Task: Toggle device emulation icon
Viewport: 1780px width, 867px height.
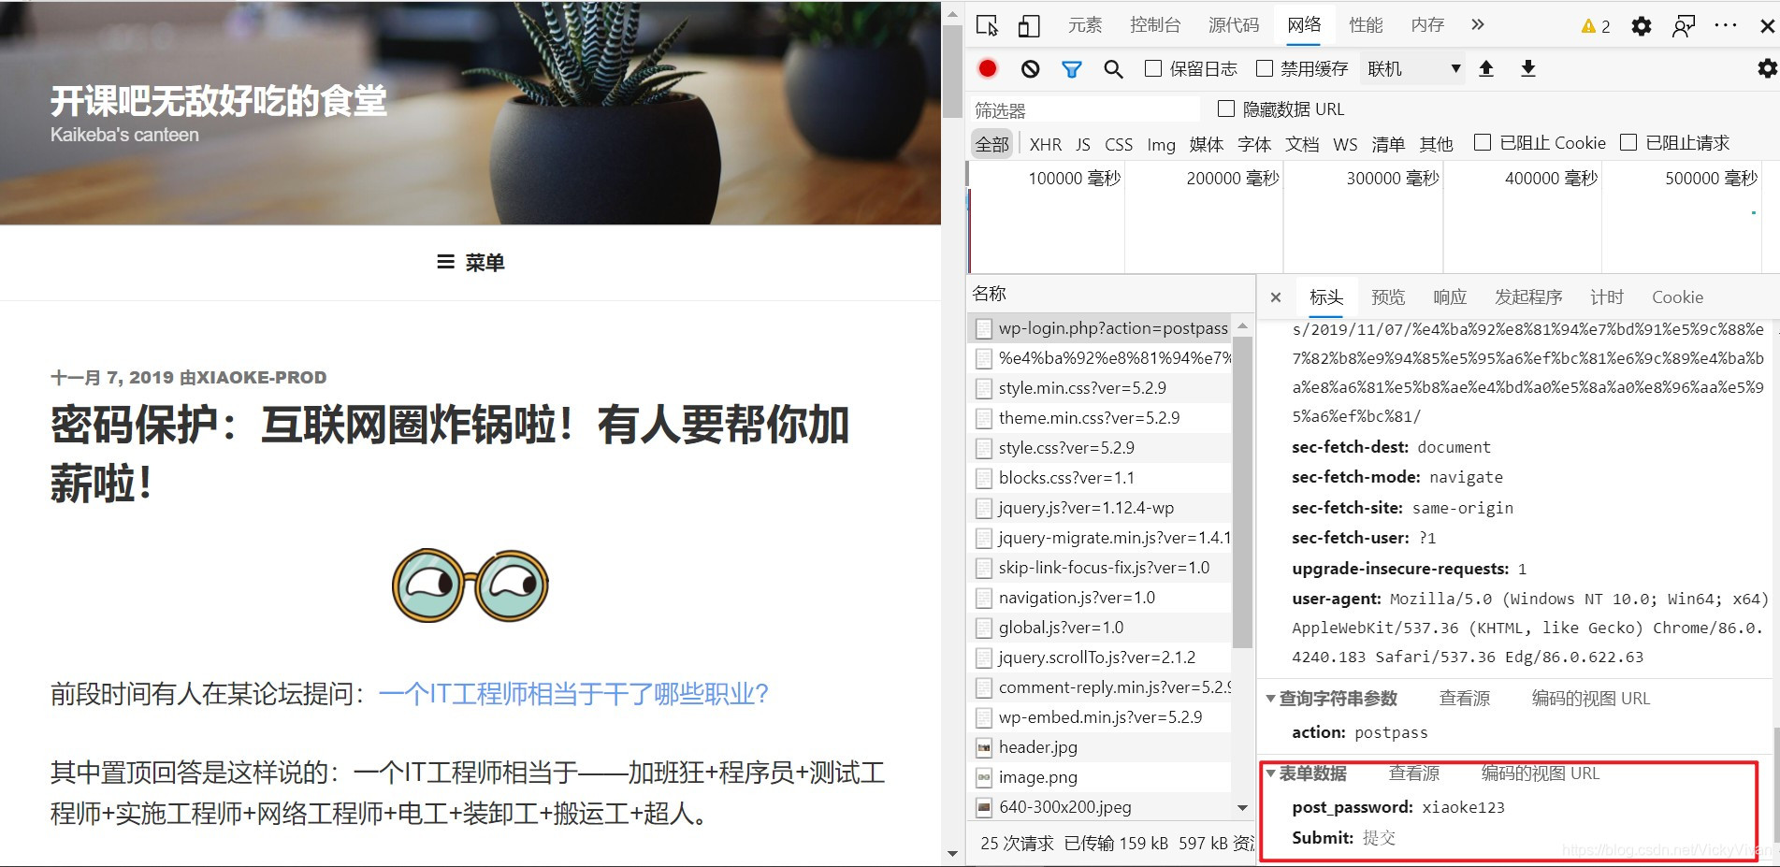Action: 1028,25
